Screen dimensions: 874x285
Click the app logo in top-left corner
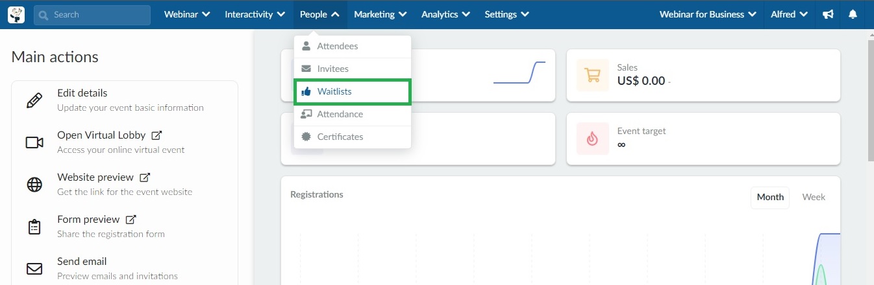click(16, 14)
